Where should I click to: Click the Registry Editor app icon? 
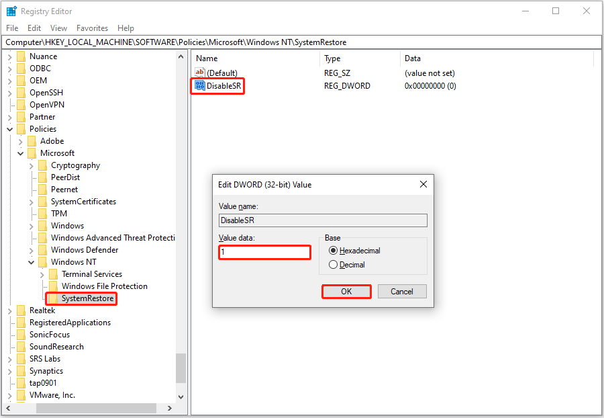(x=11, y=11)
